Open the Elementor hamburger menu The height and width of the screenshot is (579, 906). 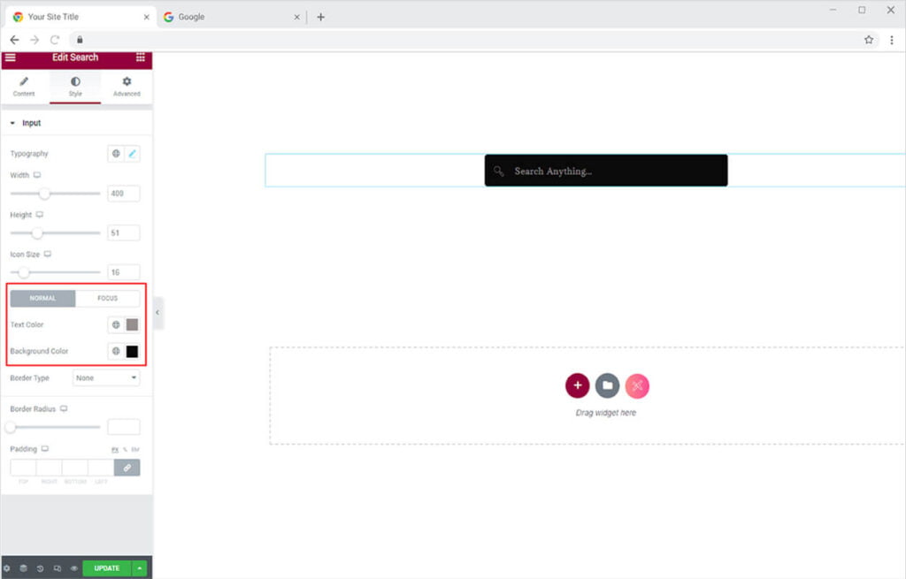pyautogui.click(x=10, y=57)
